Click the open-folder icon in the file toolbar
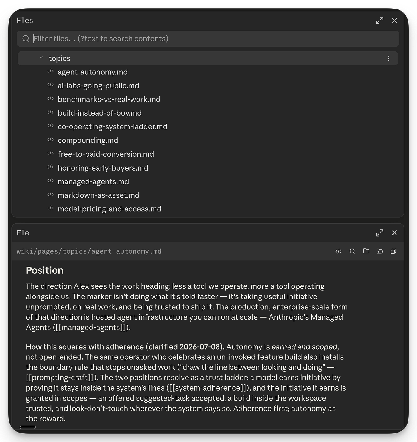 (380, 251)
